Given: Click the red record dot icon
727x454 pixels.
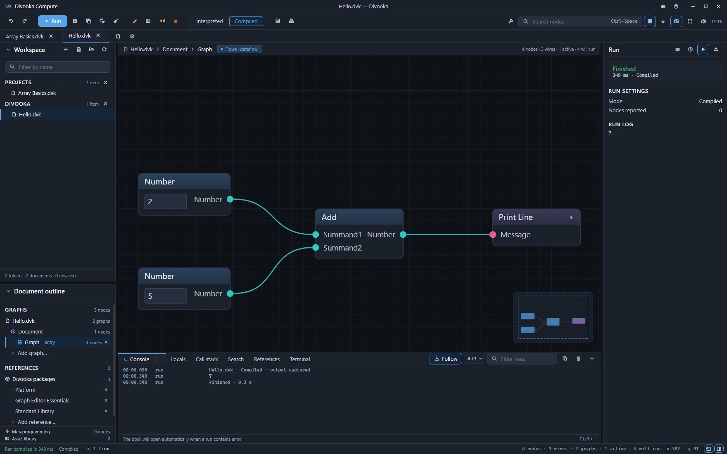Looking at the screenshot, I should (176, 21).
